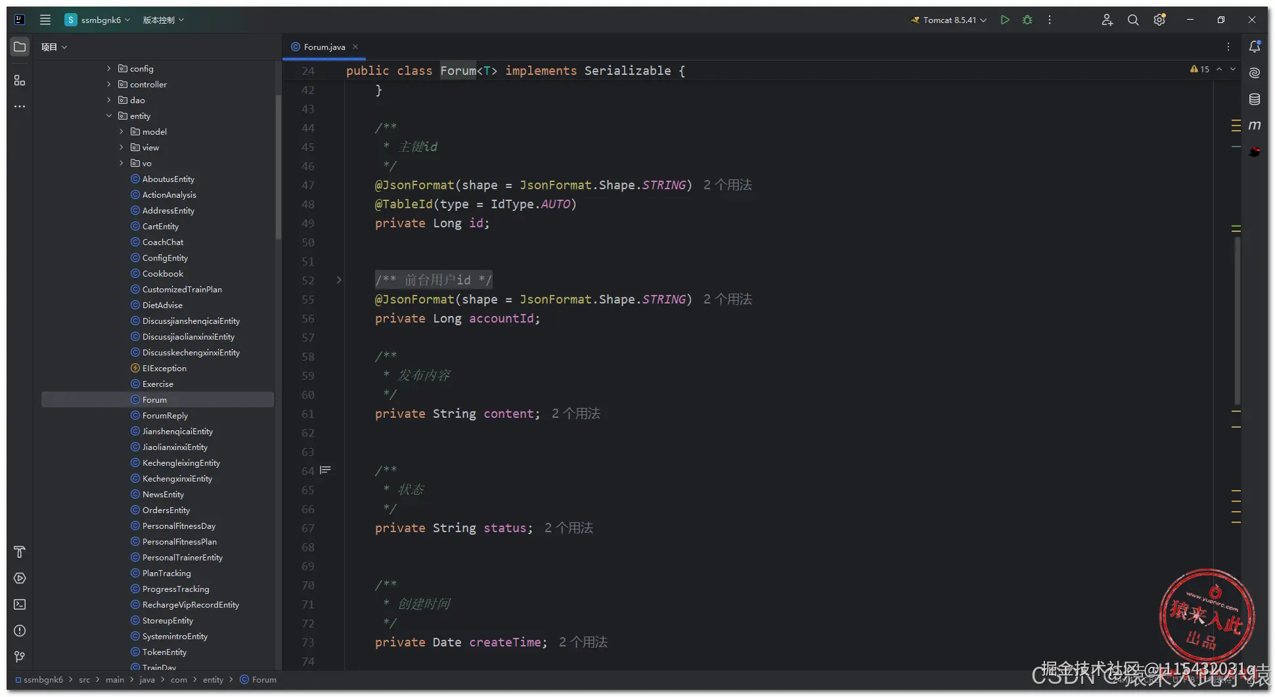Open CoachChat in the project tree

(x=163, y=242)
